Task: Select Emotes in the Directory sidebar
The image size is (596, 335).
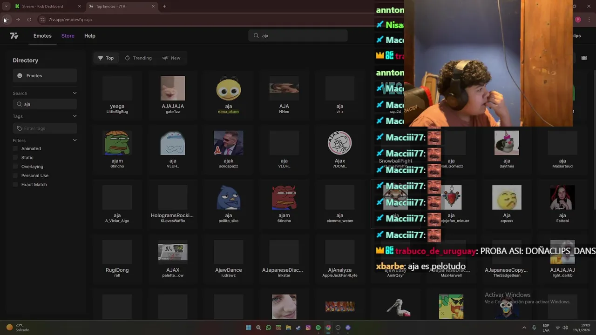Action: [x=45, y=76]
